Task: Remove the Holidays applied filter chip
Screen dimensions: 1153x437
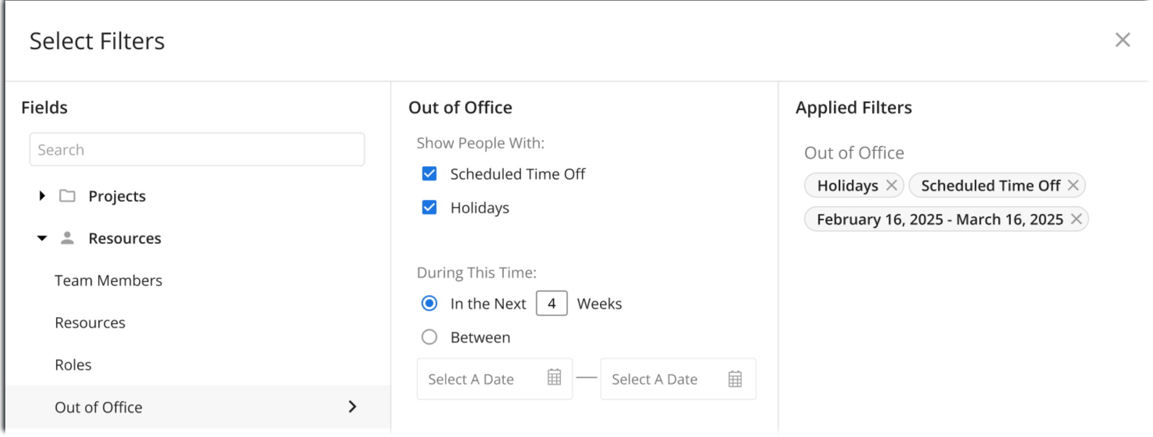Action: (891, 185)
